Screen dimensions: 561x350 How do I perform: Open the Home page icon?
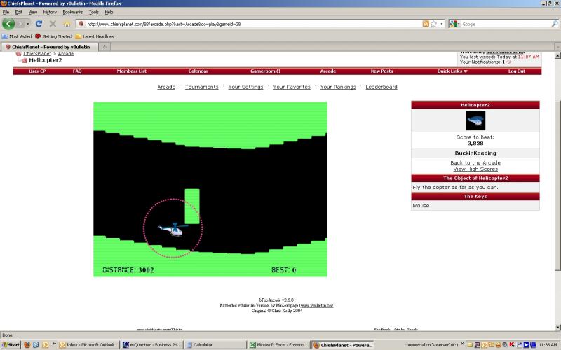[x=67, y=24]
